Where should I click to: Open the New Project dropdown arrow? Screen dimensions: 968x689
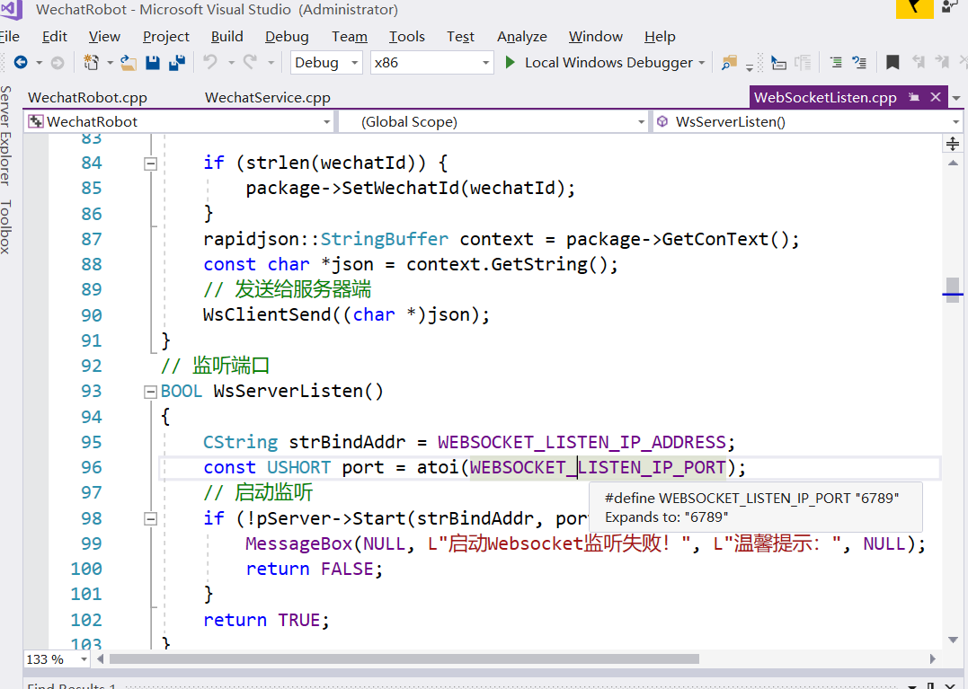click(110, 63)
